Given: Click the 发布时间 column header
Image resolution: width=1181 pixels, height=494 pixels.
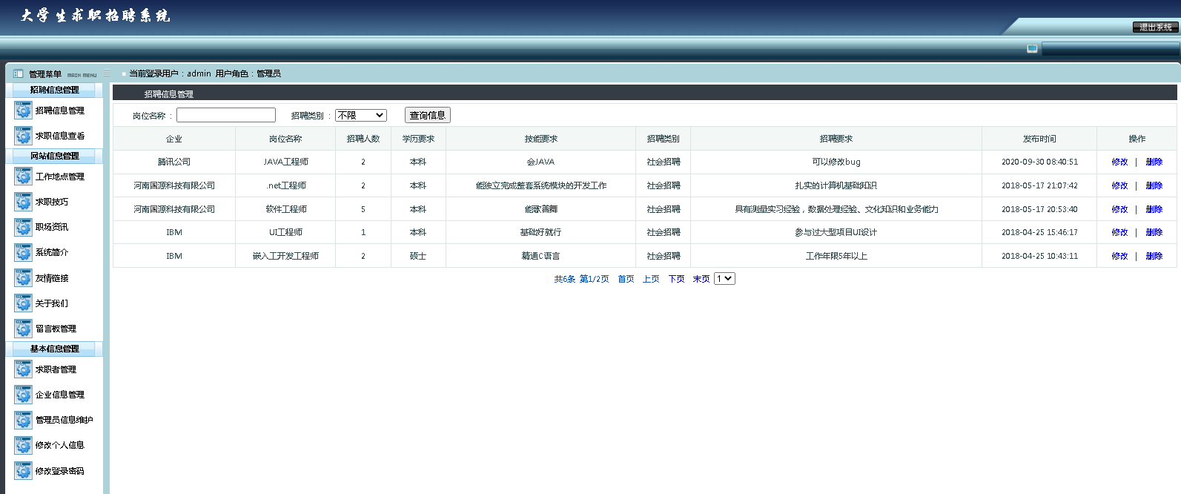Looking at the screenshot, I should [1039, 139].
